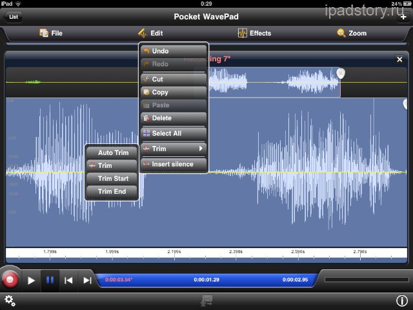Open the info icon at bottom right
This screenshot has width=413, height=310.
click(402, 300)
